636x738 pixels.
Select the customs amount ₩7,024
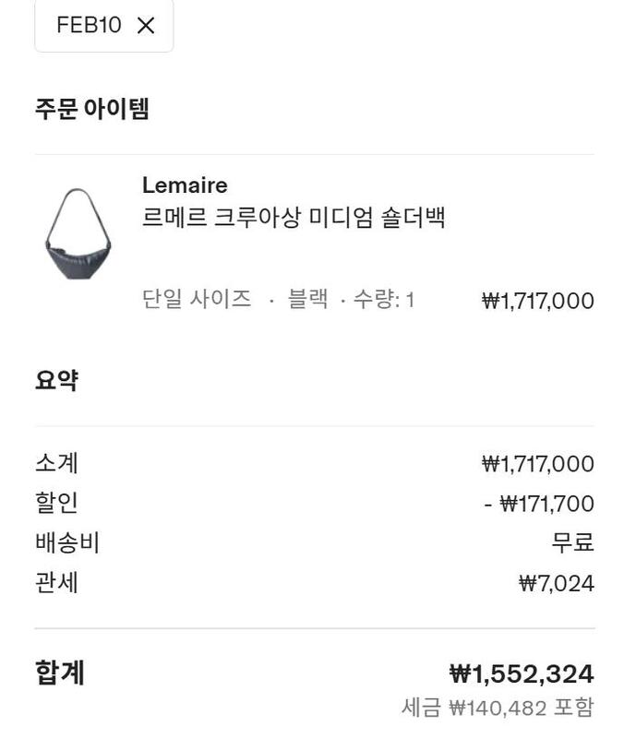click(556, 583)
